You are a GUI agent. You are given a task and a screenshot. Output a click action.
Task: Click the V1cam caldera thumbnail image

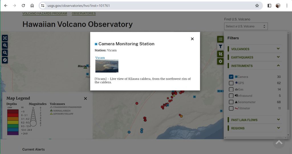point(107,66)
